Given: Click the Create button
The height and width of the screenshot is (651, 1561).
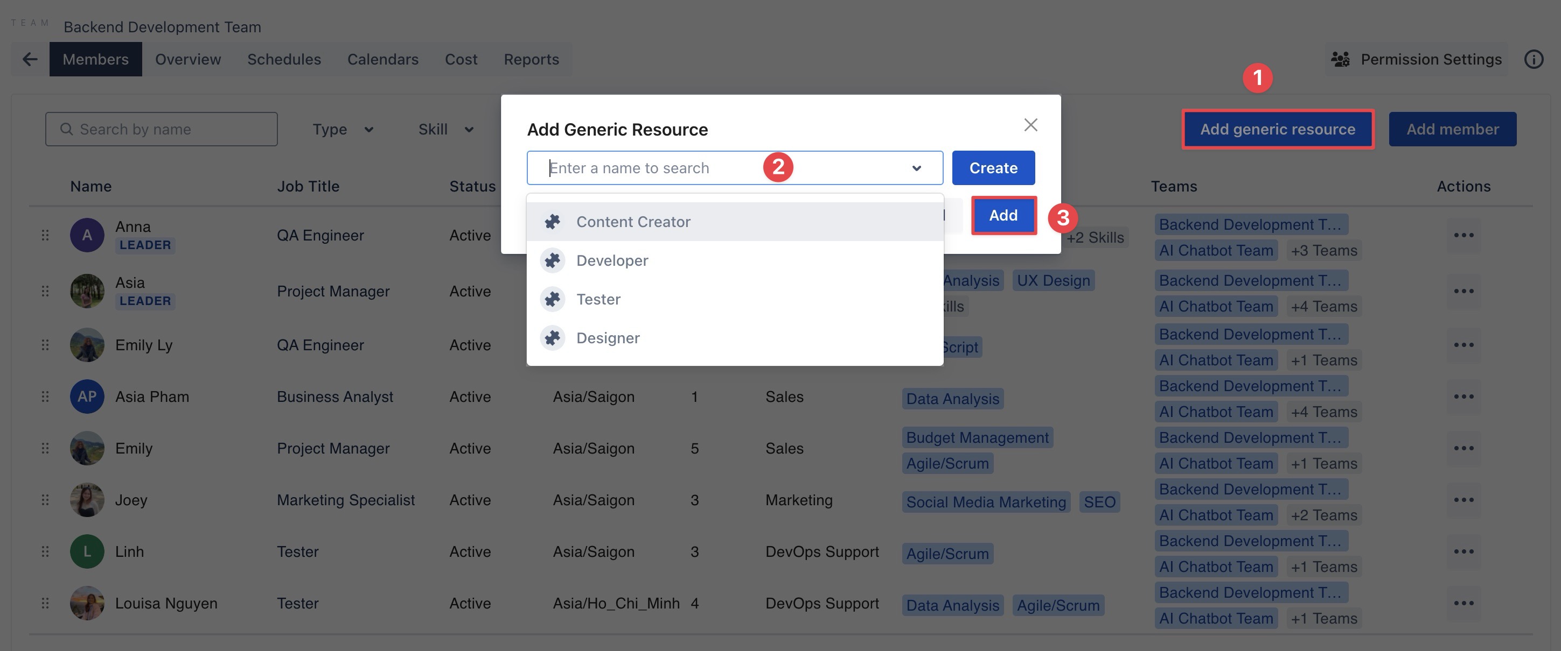Looking at the screenshot, I should (x=993, y=168).
